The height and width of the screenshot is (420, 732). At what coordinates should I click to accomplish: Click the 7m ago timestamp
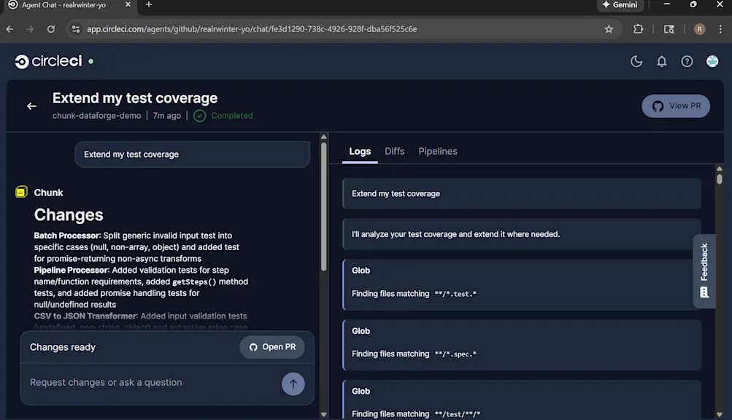click(166, 116)
